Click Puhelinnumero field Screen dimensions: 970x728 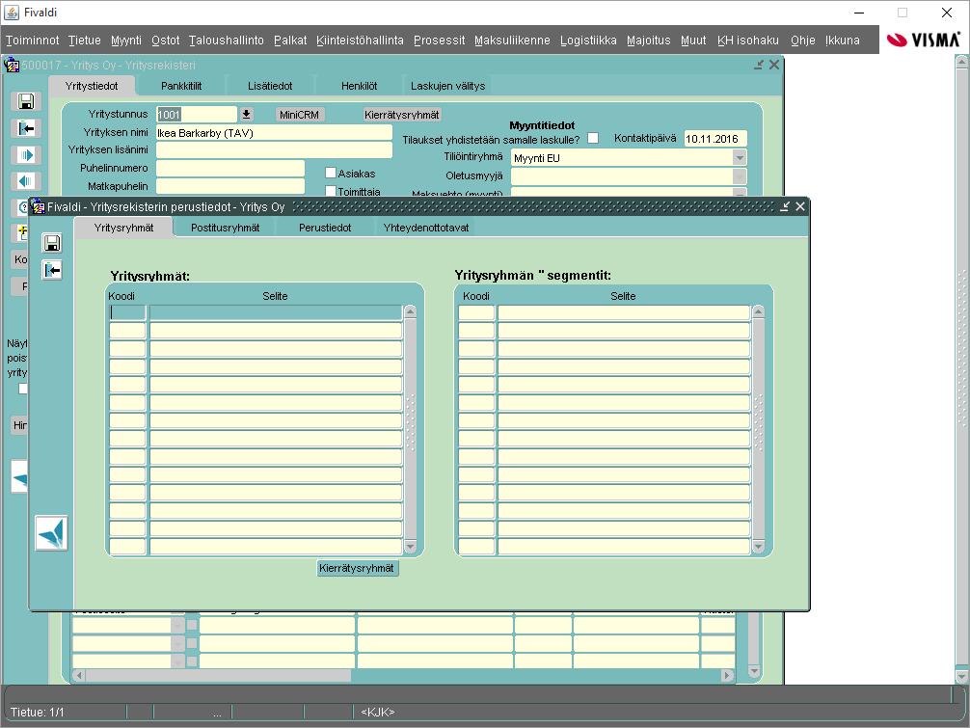tap(230, 168)
